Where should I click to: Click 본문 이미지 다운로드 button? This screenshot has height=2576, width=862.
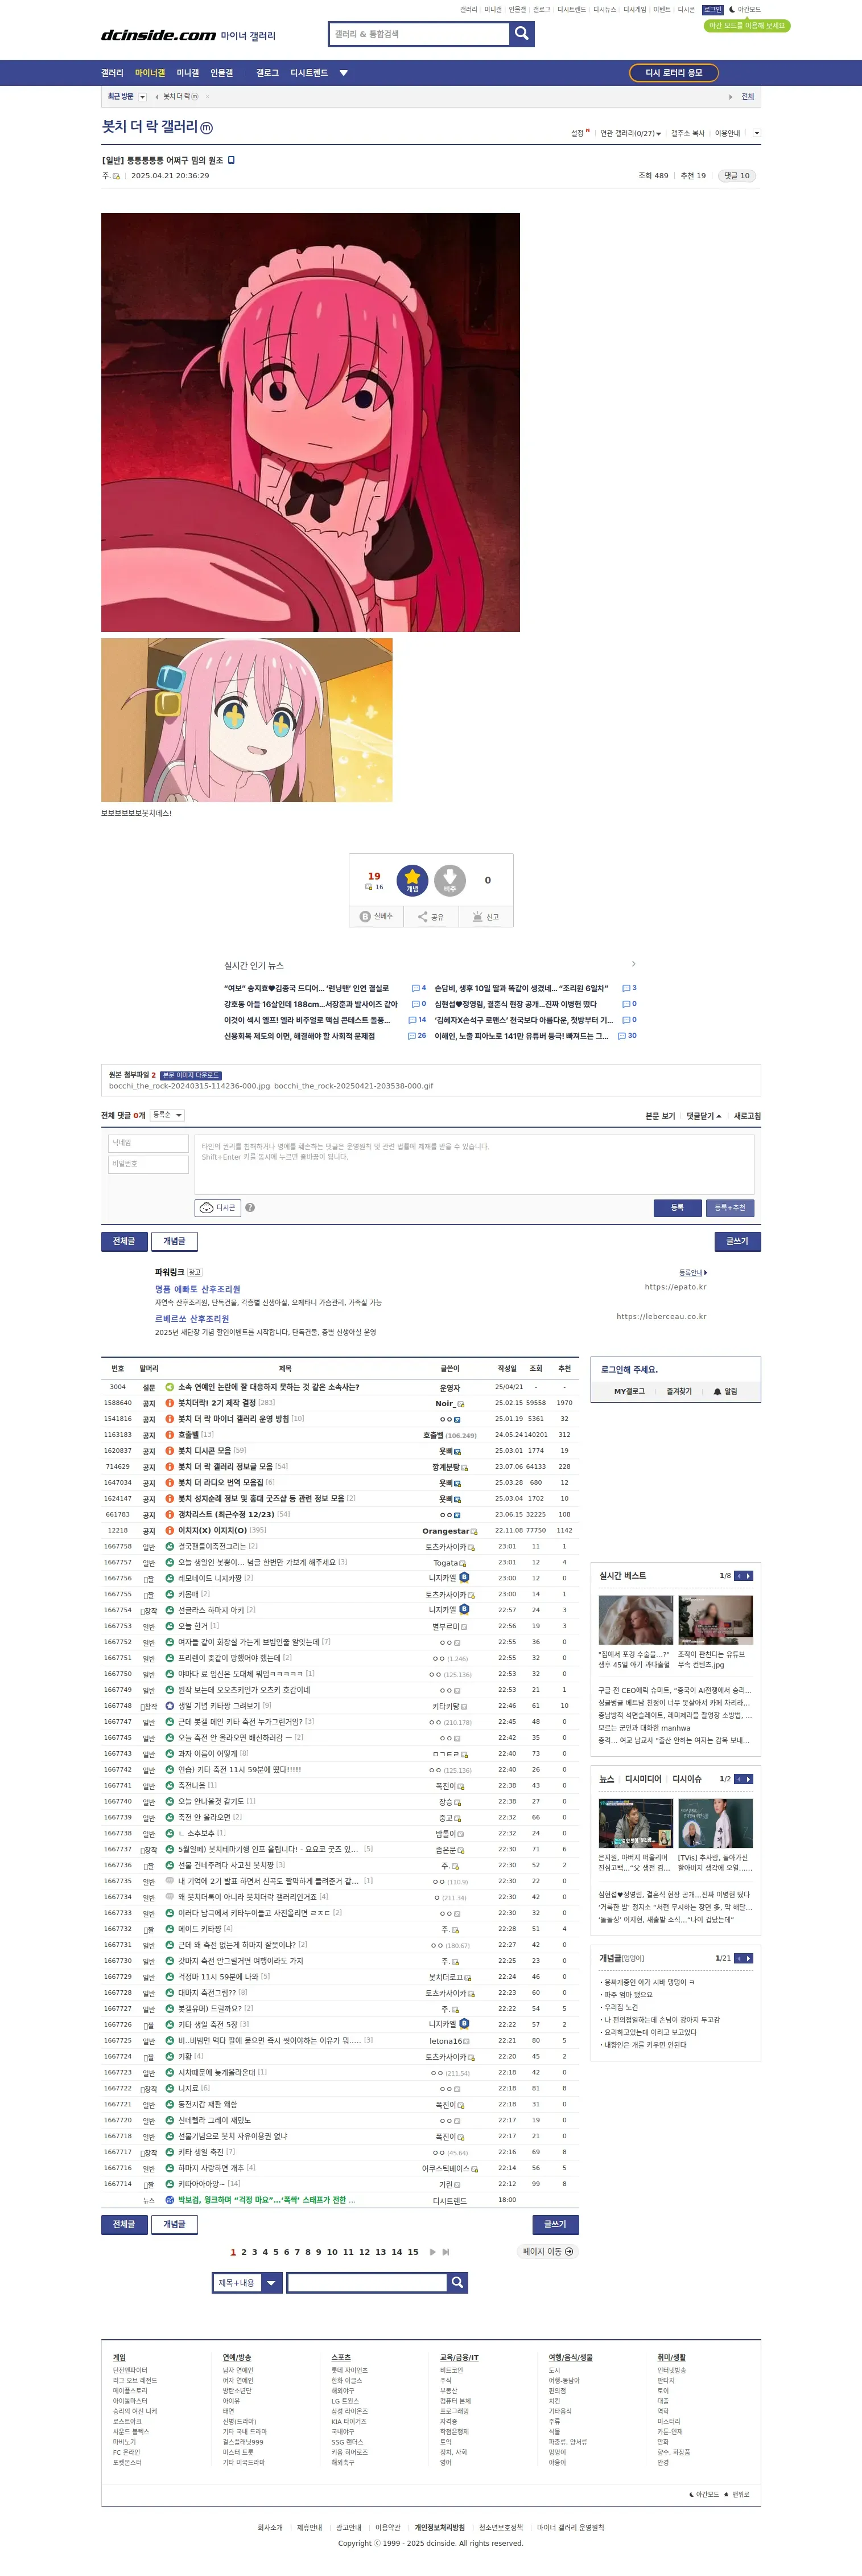(190, 1075)
